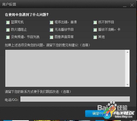Select 没有频道，节目列表 checkbox
This screenshot has width=137, height=121.
coord(8,37)
